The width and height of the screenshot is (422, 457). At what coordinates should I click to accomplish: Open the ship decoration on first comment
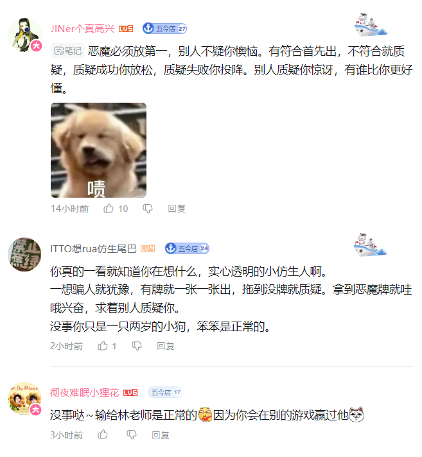point(370,25)
